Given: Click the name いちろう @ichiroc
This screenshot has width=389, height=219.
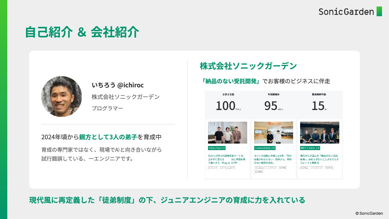Looking at the screenshot, I should 118,85.
